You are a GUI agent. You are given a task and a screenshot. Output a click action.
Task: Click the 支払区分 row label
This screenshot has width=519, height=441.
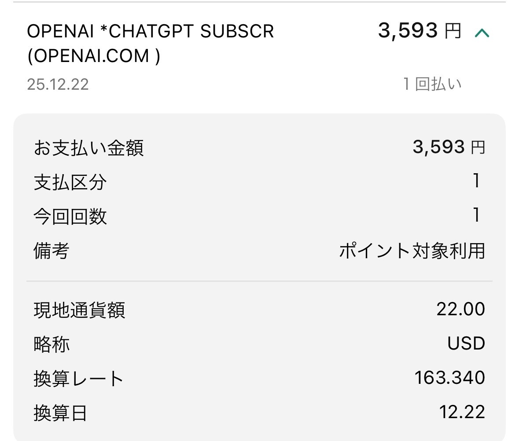(x=70, y=182)
